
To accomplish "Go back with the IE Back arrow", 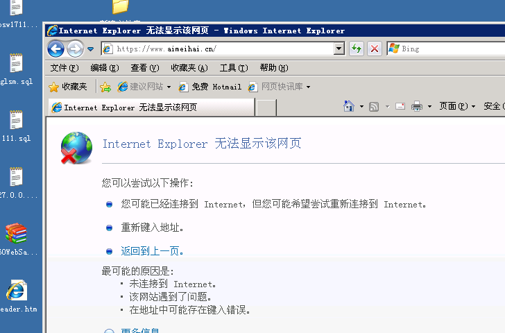I will pyautogui.click(x=55, y=49).
